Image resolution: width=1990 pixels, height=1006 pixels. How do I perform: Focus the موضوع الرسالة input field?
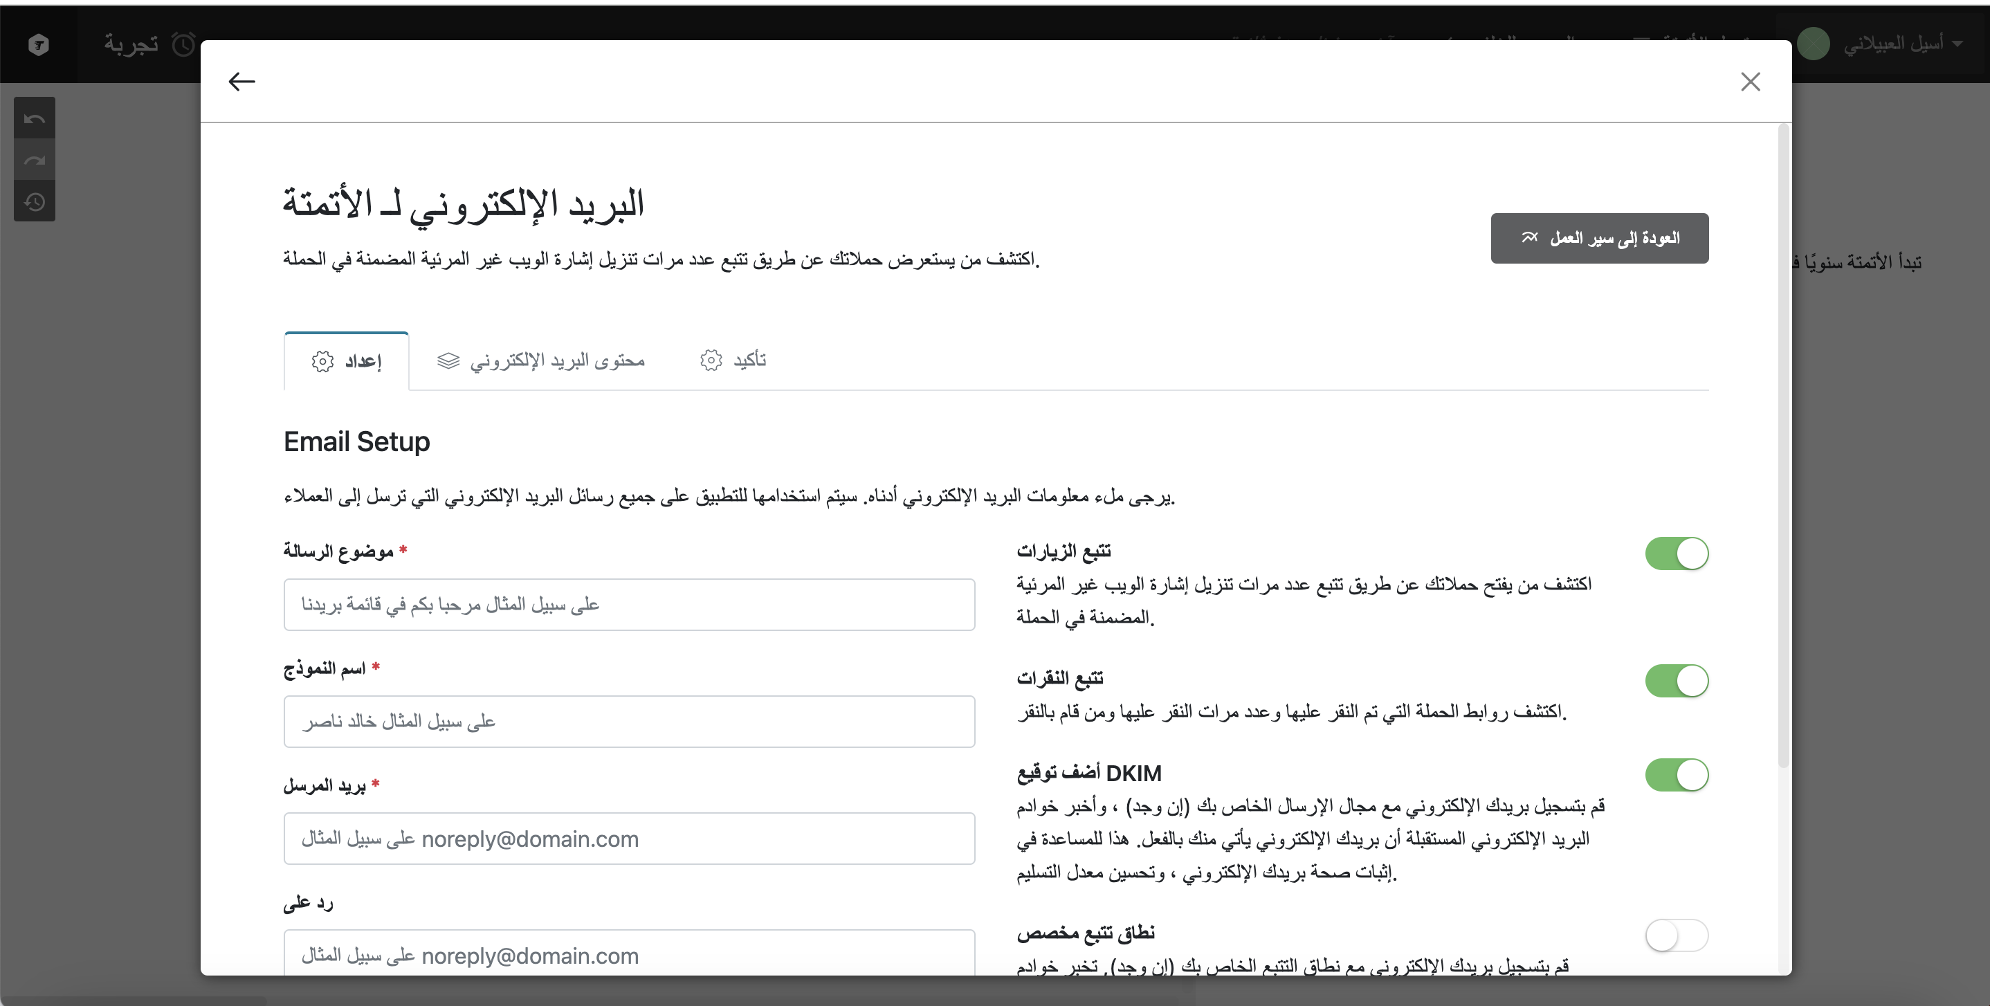(x=629, y=605)
